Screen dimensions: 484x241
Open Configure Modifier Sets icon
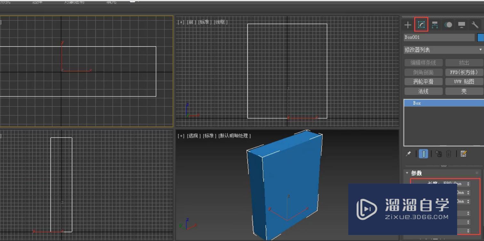tap(464, 154)
